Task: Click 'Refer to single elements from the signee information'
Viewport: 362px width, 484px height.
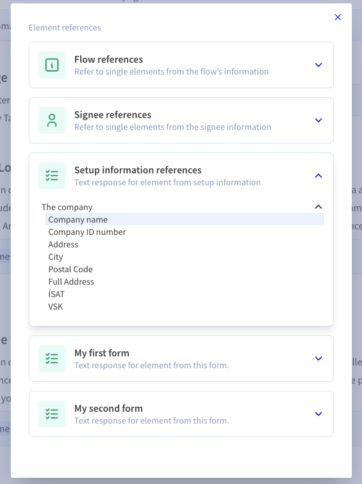Action: click(x=173, y=127)
